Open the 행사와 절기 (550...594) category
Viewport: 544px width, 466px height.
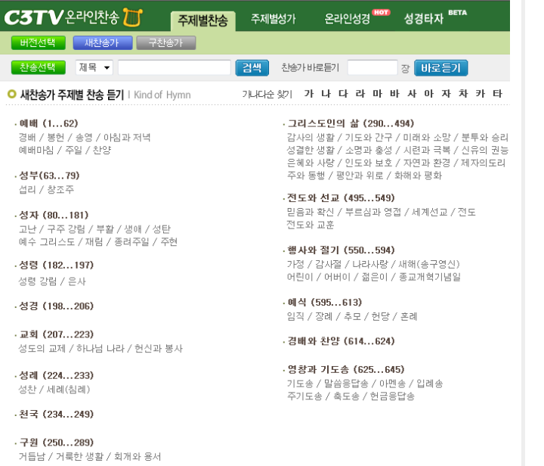[341, 250]
